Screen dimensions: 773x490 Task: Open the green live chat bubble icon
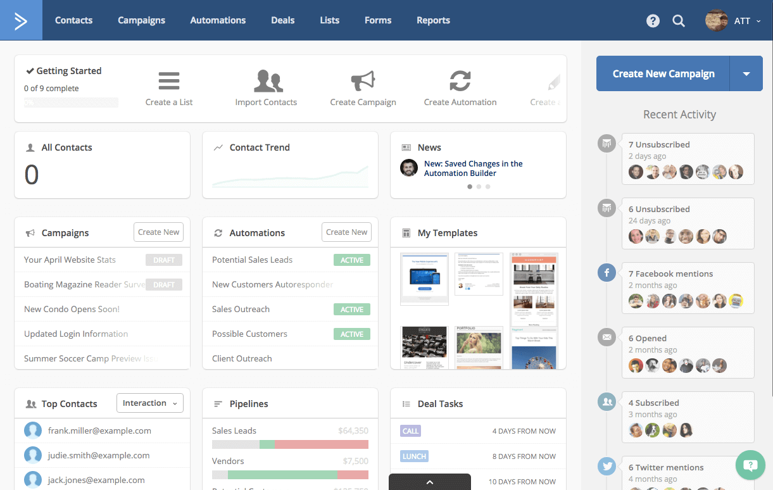click(750, 465)
